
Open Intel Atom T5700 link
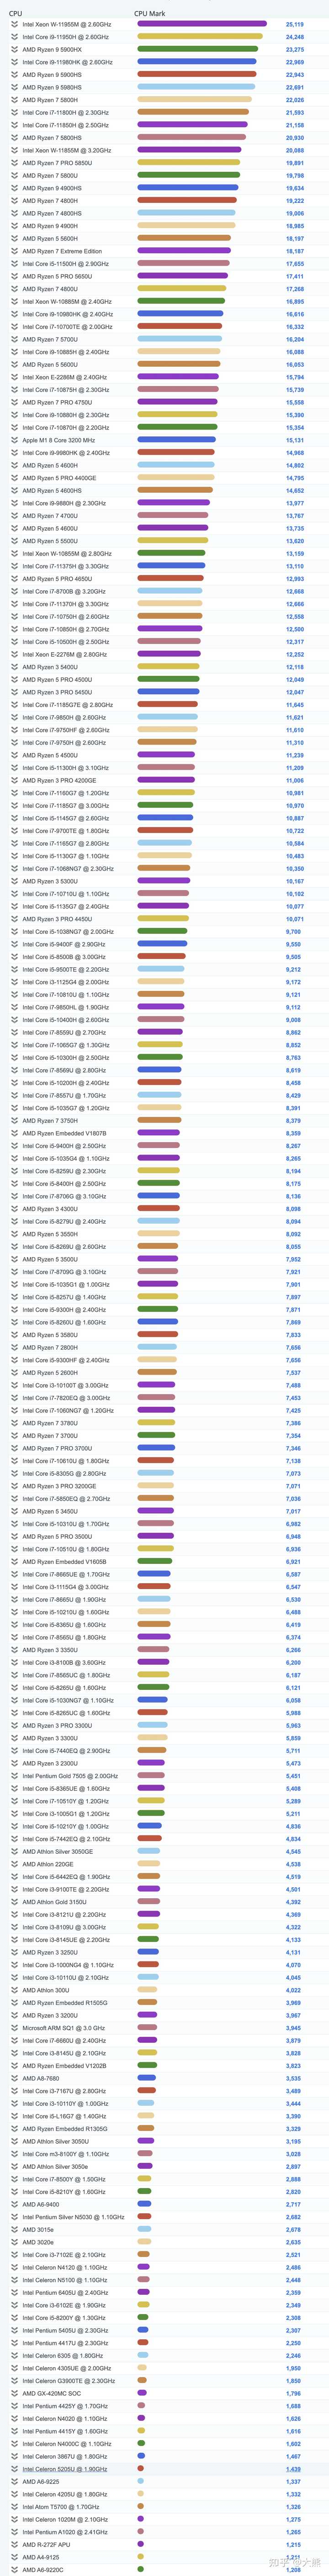pyautogui.click(x=61, y=2507)
